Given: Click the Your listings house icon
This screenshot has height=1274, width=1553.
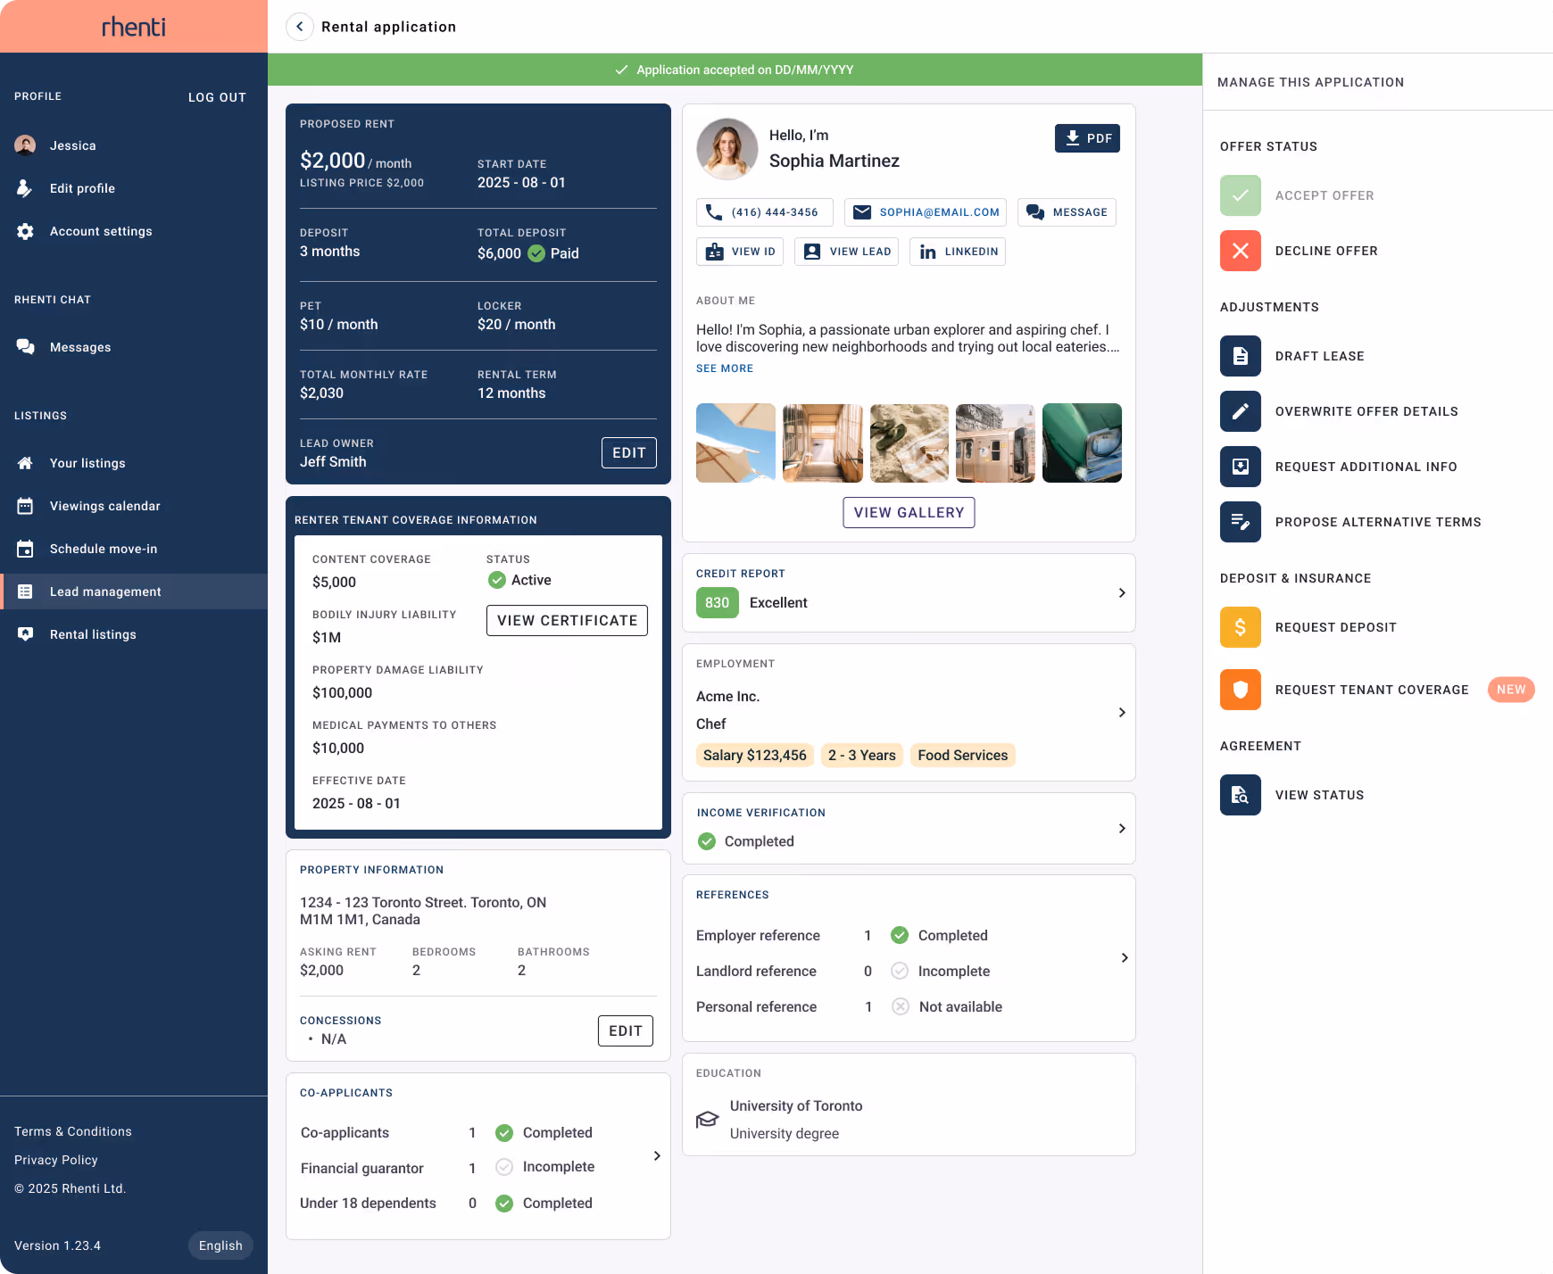Looking at the screenshot, I should click(x=25, y=463).
